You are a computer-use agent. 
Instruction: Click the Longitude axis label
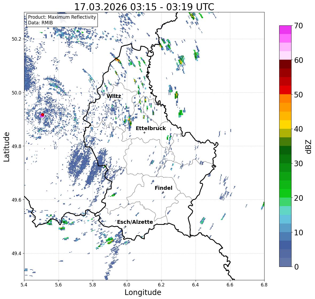coord(143,292)
